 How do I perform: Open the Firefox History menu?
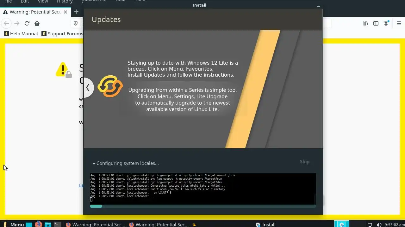coord(65,2)
